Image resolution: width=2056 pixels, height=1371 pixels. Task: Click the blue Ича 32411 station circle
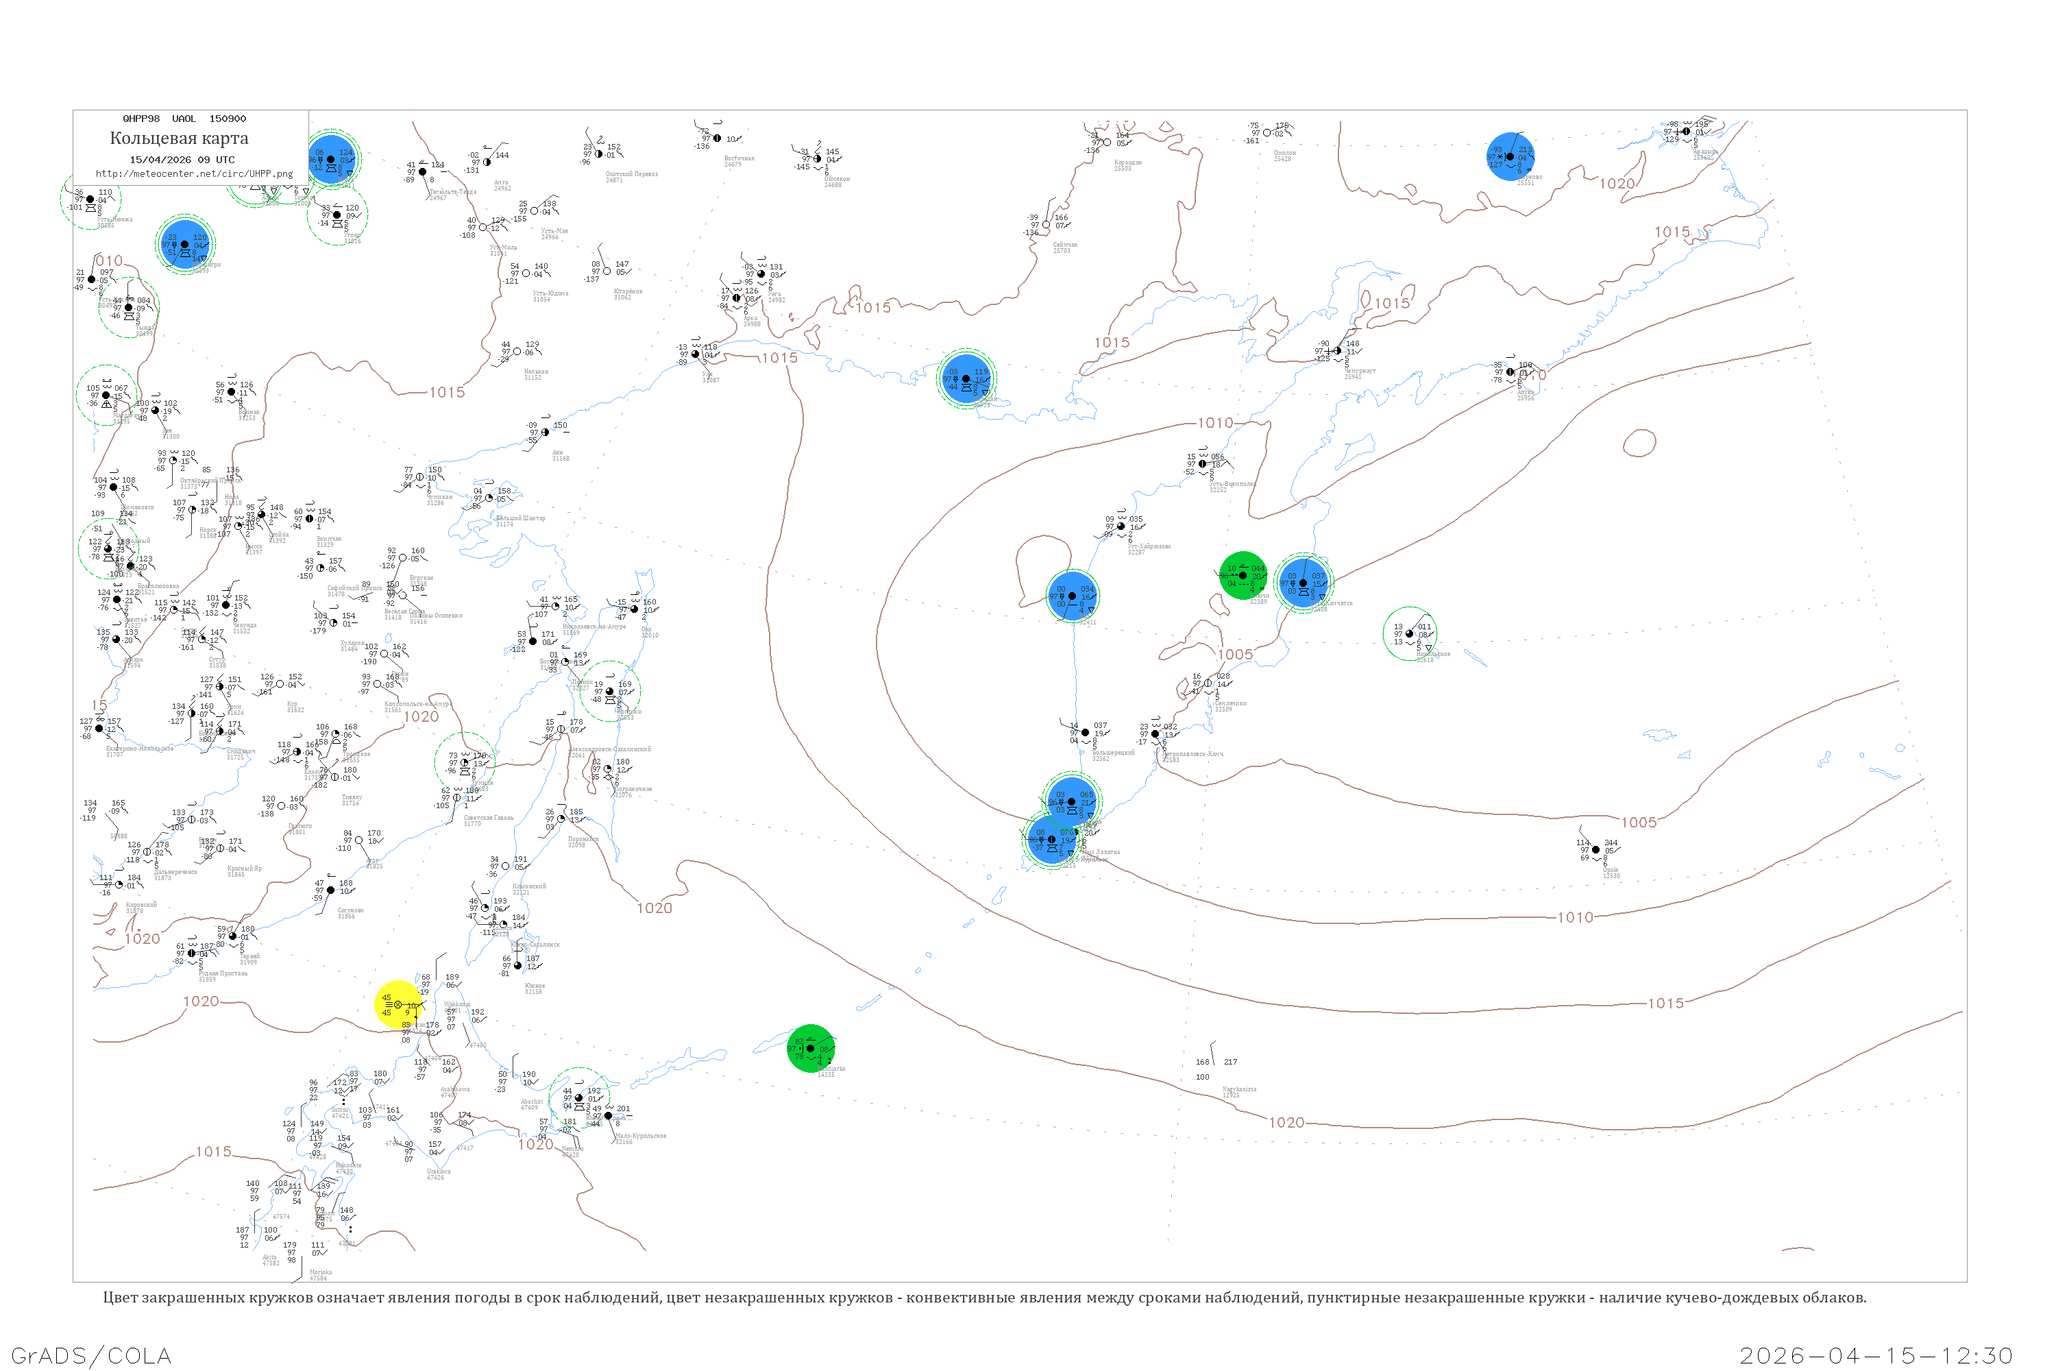1072,596
